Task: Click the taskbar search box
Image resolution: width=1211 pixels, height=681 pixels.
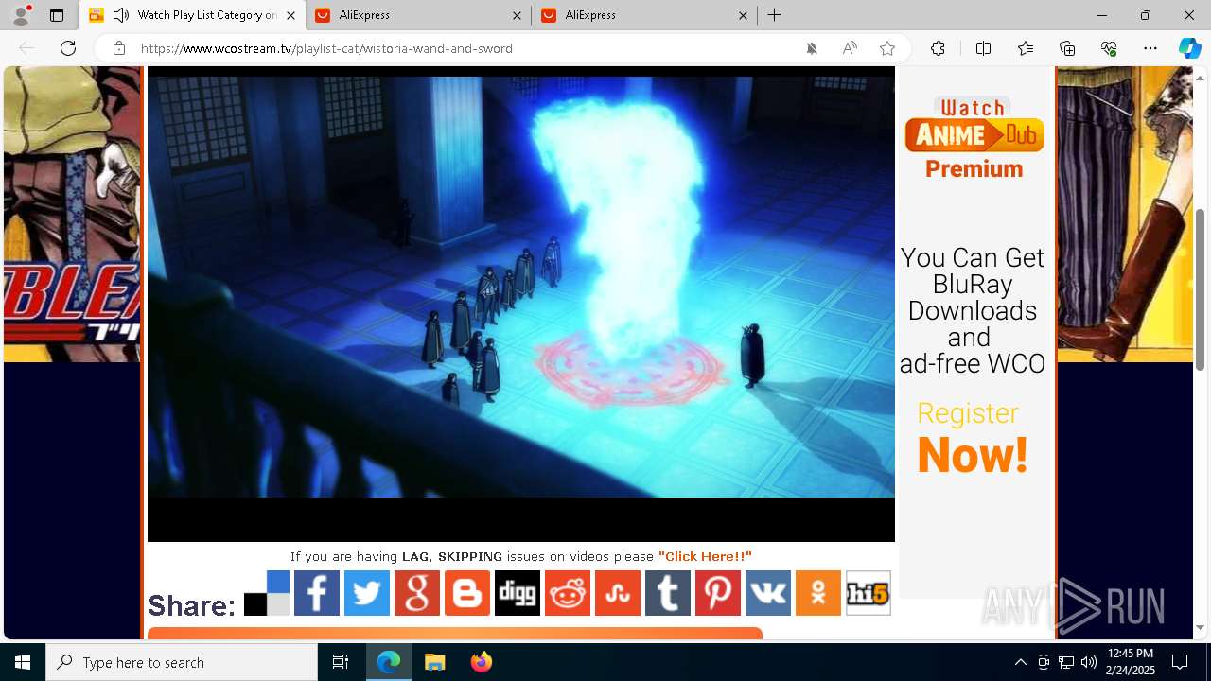Action: click(182, 662)
